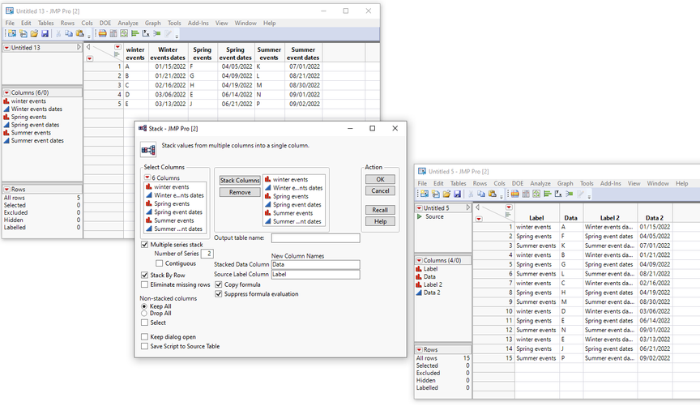Click Fit Y by X icon in Untitled 5 toolbar

click(x=558, y=194)
